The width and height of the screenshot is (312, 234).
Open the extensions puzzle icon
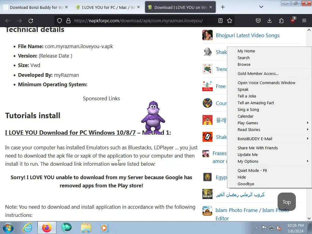281,21
